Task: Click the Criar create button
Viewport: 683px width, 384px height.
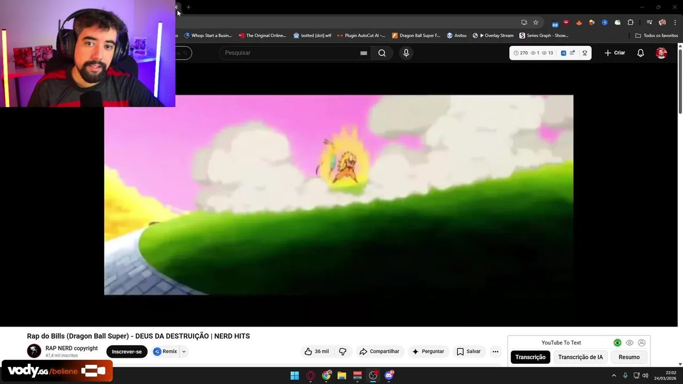Action: click(x=614, y=53)
